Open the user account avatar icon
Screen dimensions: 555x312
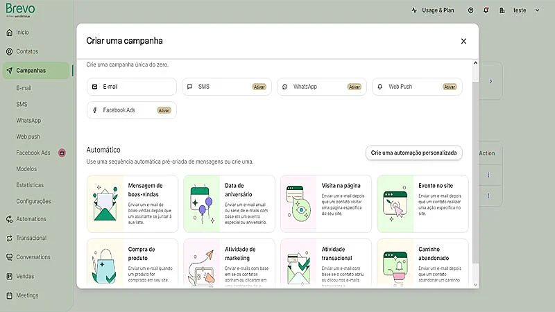(x=502, y=10)
